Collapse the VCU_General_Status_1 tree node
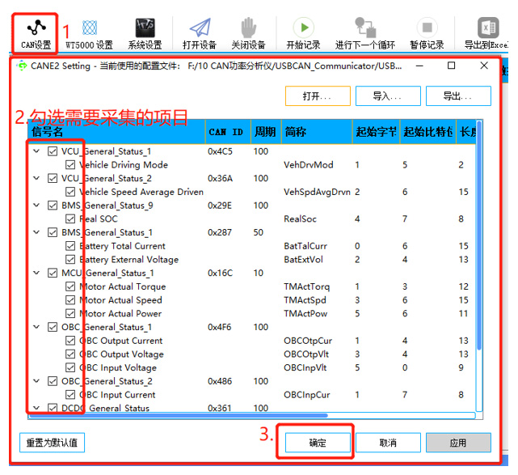This screenshot has width=518, height=475. (x=36, y=151)
